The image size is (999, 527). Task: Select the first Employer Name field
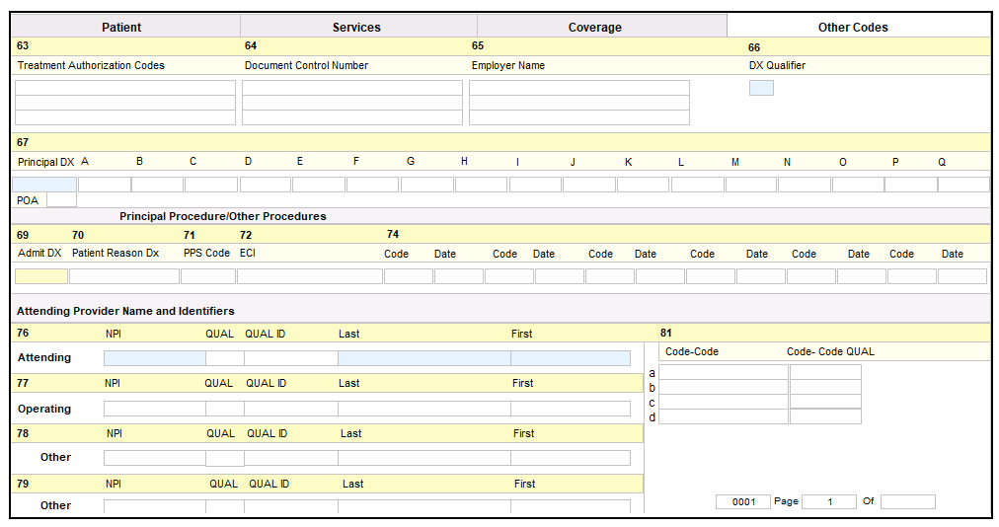578,88
